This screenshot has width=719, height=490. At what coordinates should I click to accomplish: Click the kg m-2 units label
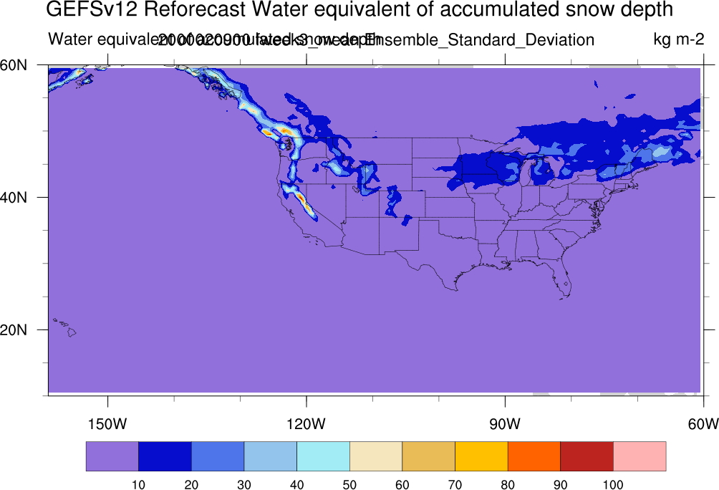(x=679, y=39)
